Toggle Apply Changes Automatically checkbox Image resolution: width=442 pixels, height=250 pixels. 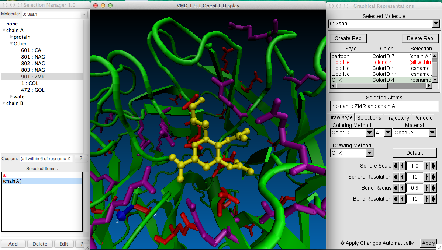[342, 243]
